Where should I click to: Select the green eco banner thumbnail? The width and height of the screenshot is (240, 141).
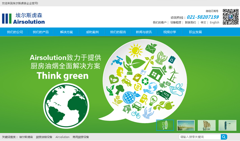[x=165, y=125]
